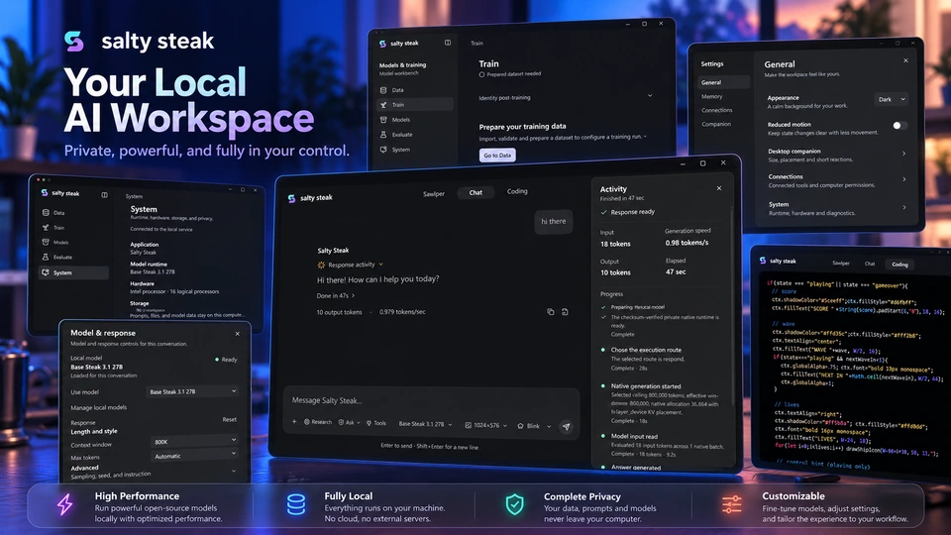Open the Ask dropdown in message bar
The image size is (951, 535).
click(349, 422)
